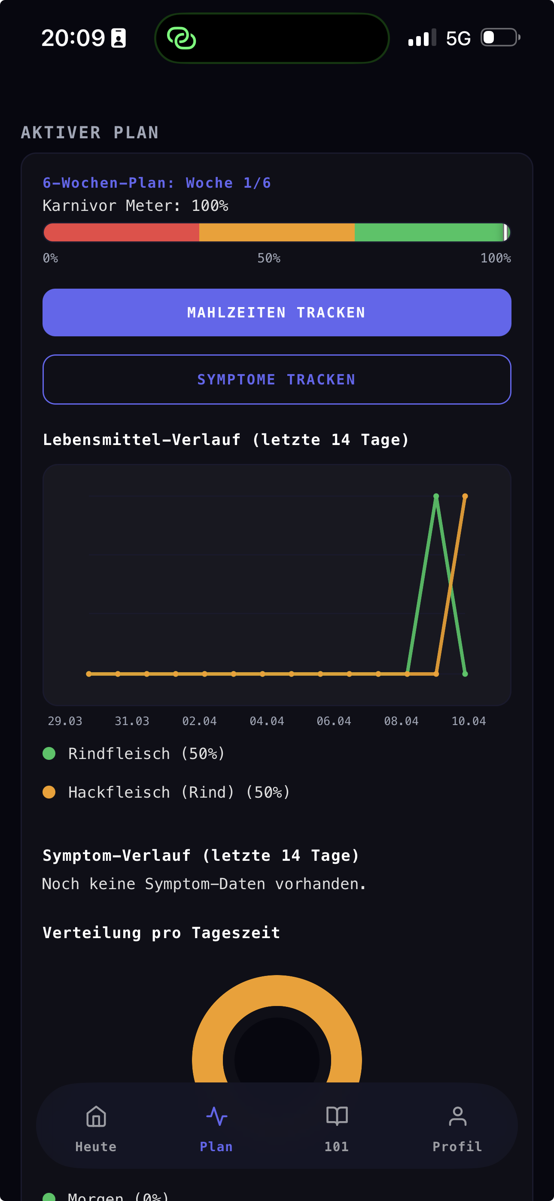554x1201 pixels.
Task: Select the Plan activity icon
Action: coord(216,1117)
